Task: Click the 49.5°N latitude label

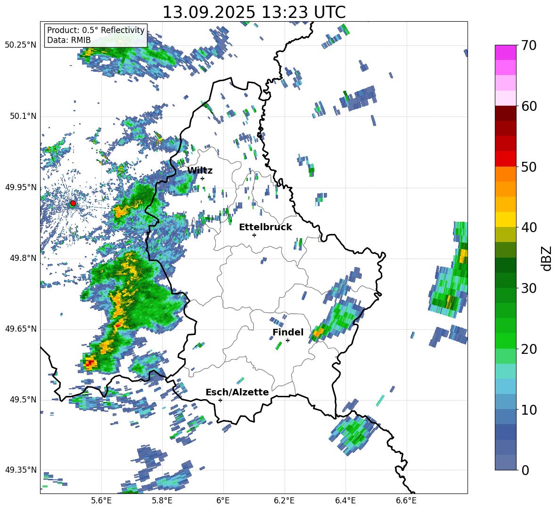Action: 23,399
